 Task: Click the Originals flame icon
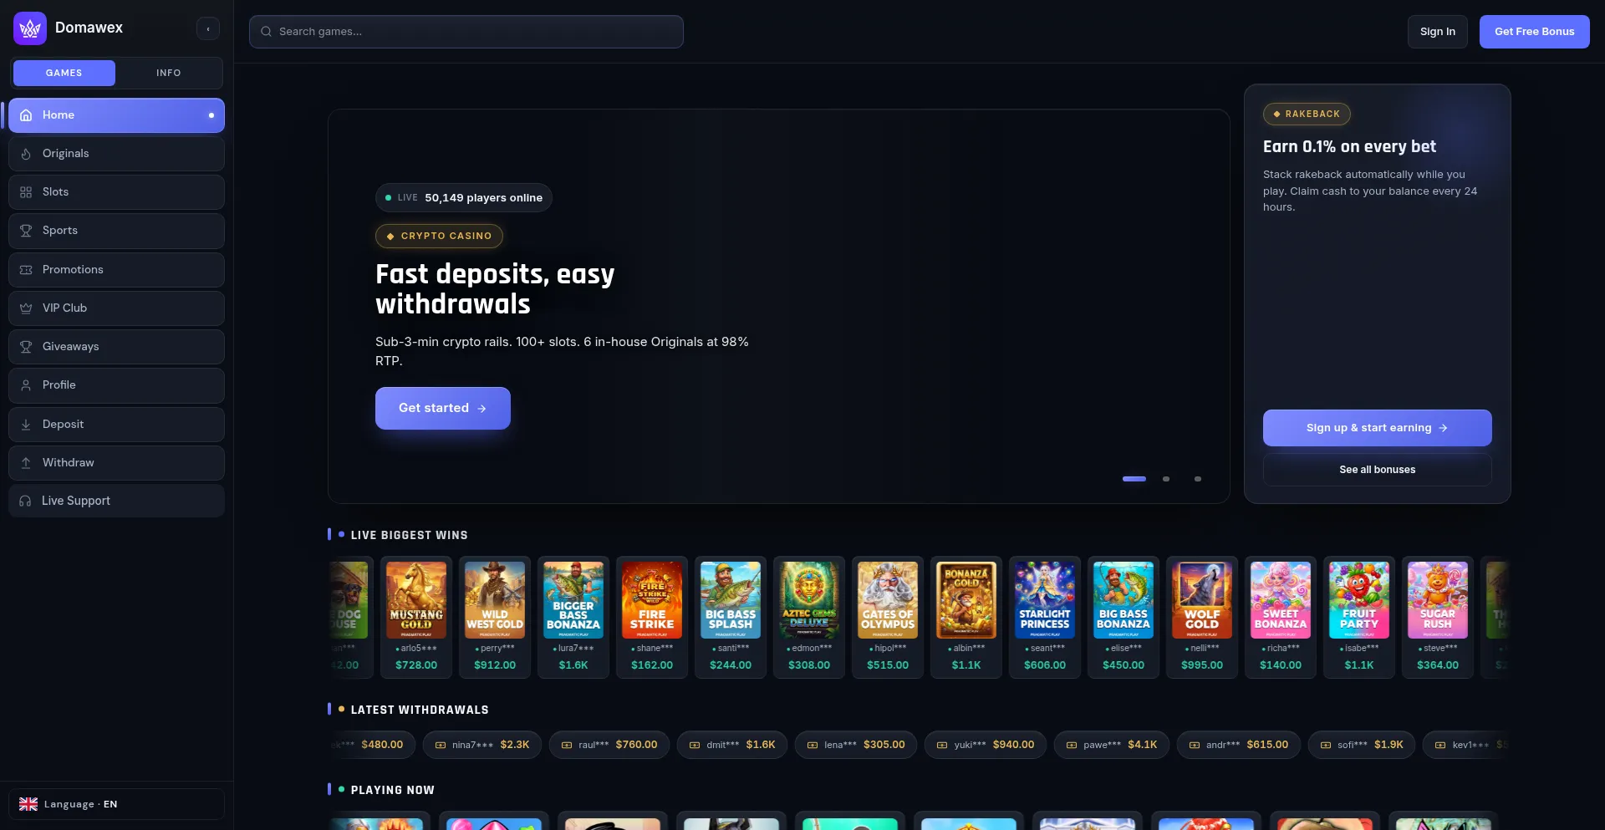coord(26,154)
